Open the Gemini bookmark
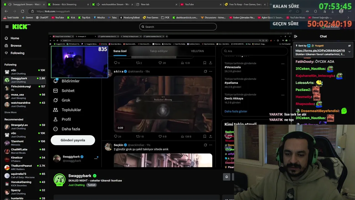This screenshot has height=200, width=355. 27,17
